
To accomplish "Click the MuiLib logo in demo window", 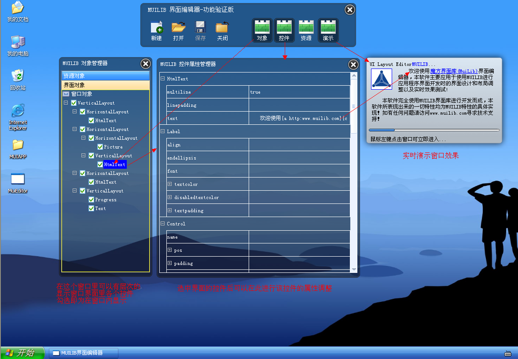I will coord(382,79).
